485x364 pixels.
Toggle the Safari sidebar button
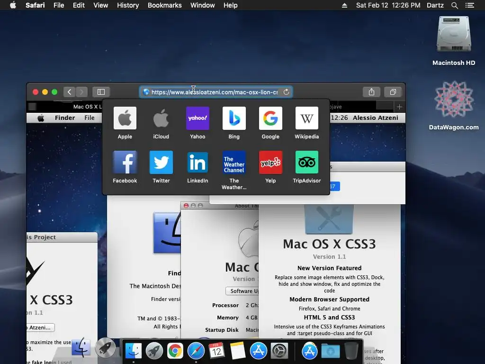tap(101, 92)
